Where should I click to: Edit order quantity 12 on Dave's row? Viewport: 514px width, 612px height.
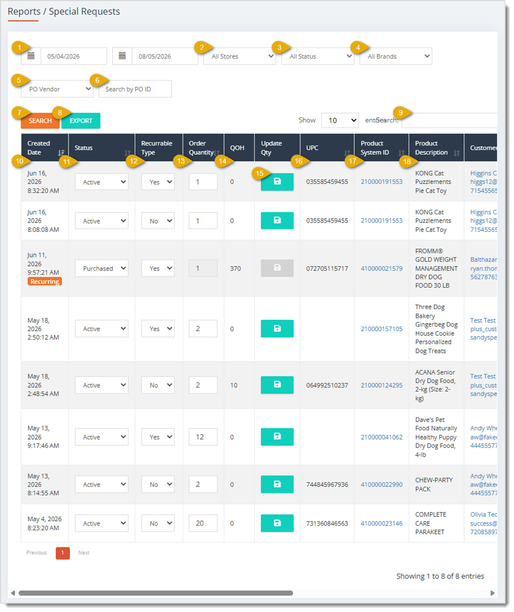pos(203,437)
